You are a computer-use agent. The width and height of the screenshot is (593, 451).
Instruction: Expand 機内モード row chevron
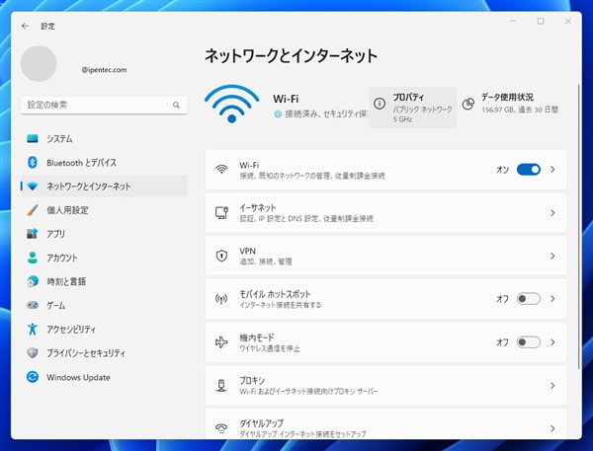552,342
